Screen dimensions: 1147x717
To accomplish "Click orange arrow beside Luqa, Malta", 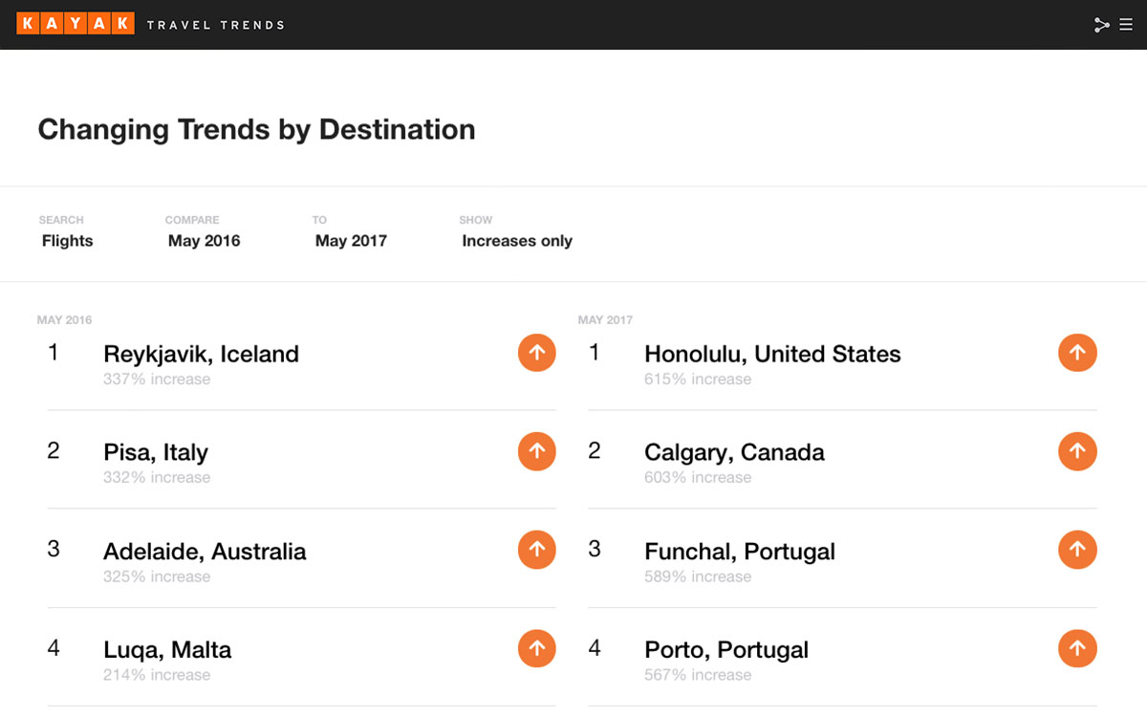I will [x=537, y=648].
